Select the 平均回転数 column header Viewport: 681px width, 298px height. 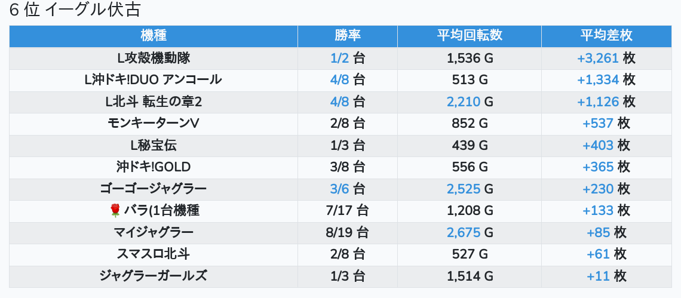(x=470, y=36)
